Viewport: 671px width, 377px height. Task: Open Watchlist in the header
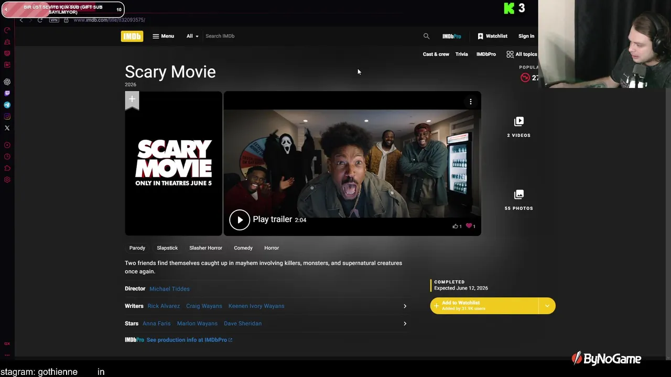(x=492, y=36)
